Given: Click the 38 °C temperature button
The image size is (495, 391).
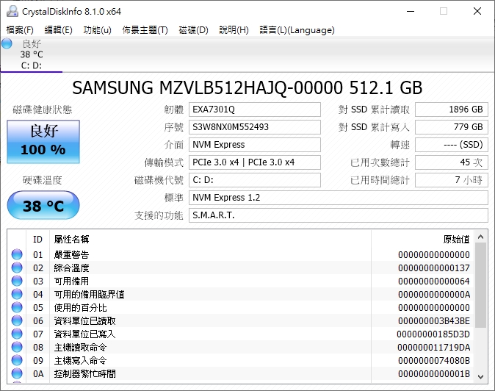Looking at the screenshot, I should coord(43,205).
